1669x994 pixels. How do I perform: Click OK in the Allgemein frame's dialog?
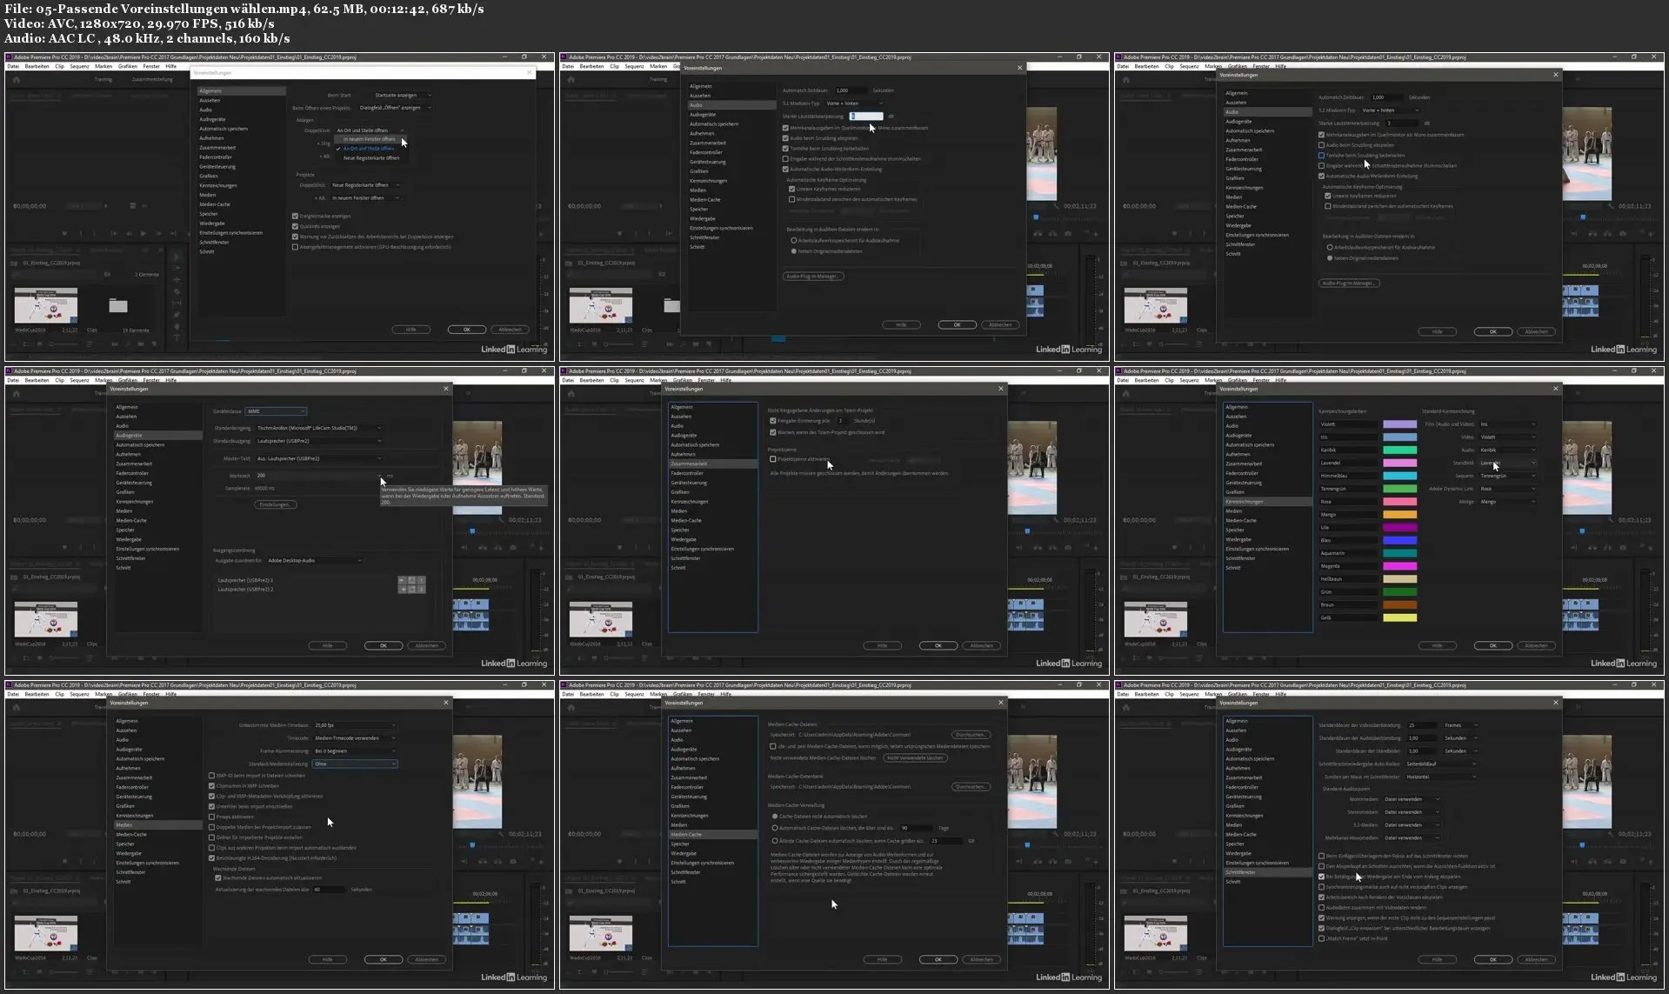coord(466,330)
